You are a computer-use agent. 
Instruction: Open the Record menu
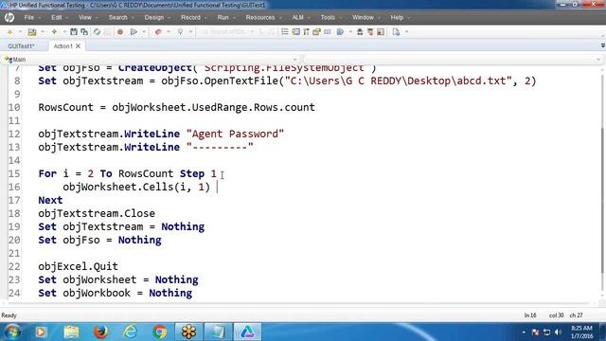click(191, 17)
